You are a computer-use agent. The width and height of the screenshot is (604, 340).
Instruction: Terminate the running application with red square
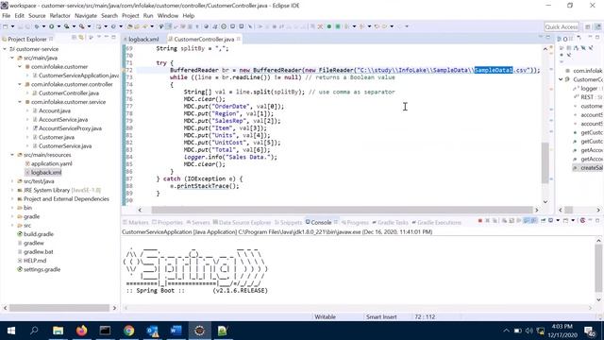tap(480, 221)
